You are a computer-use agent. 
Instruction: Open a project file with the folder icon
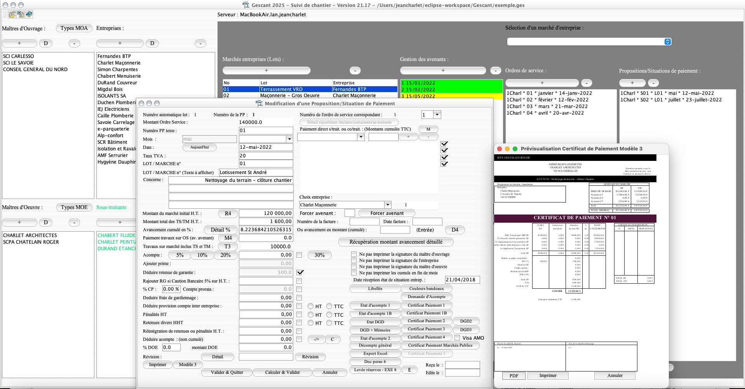tap(12, 15)
